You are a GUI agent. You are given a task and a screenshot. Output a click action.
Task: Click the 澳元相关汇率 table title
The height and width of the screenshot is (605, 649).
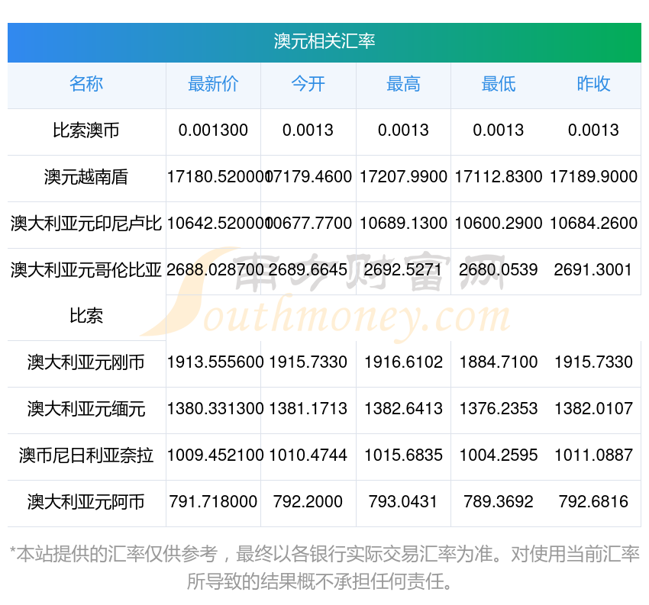324,41
